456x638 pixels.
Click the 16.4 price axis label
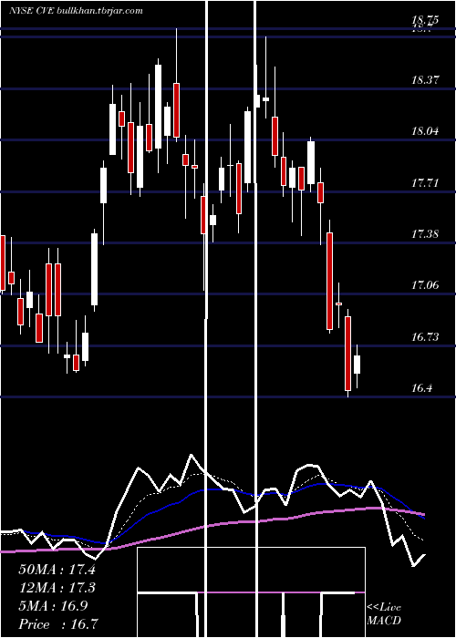tap(421, 388)
